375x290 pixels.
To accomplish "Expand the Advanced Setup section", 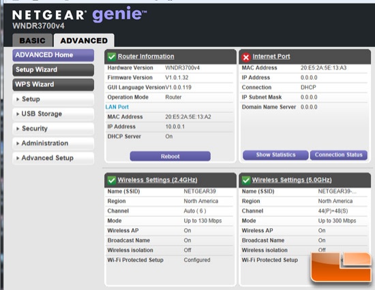I will coord(53,158).
